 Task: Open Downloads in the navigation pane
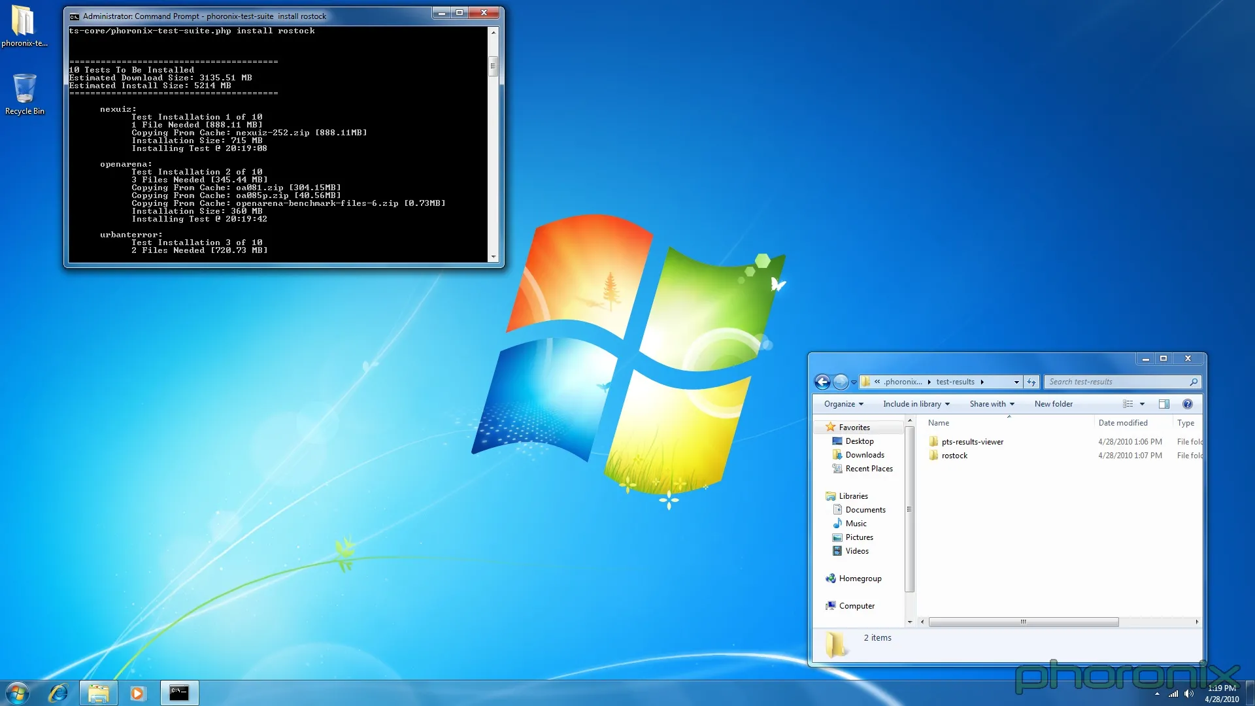[864, 455]
